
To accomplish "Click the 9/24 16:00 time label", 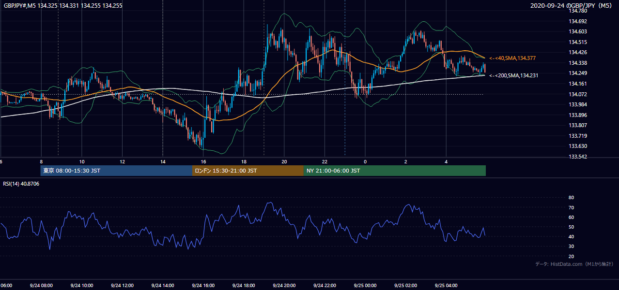I will pos(203,286).
